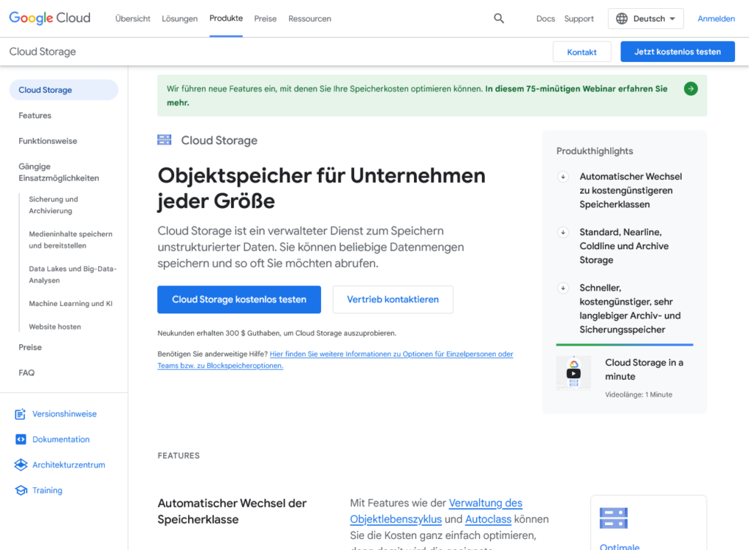Click the Dokumentation code icon

20,439
